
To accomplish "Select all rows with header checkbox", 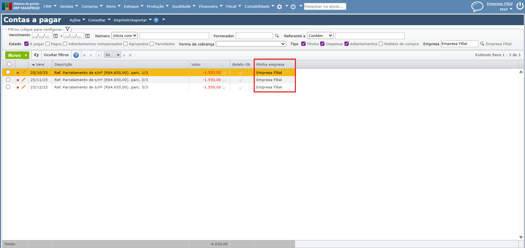I will pos(9,64).
